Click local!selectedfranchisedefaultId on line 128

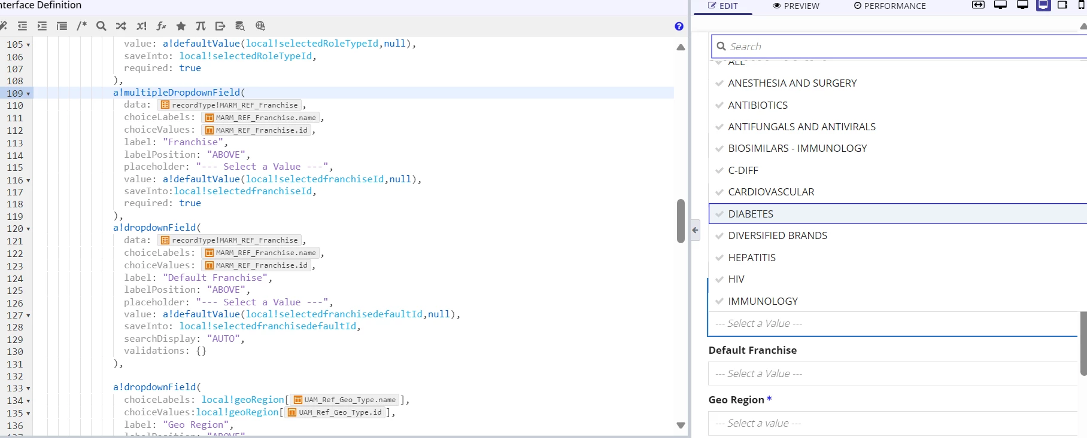268,326
